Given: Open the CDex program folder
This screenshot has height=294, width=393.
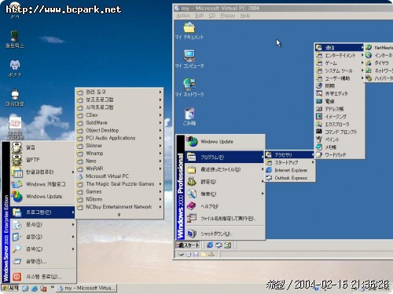Looking at the screenshot, I should [119, 115].
